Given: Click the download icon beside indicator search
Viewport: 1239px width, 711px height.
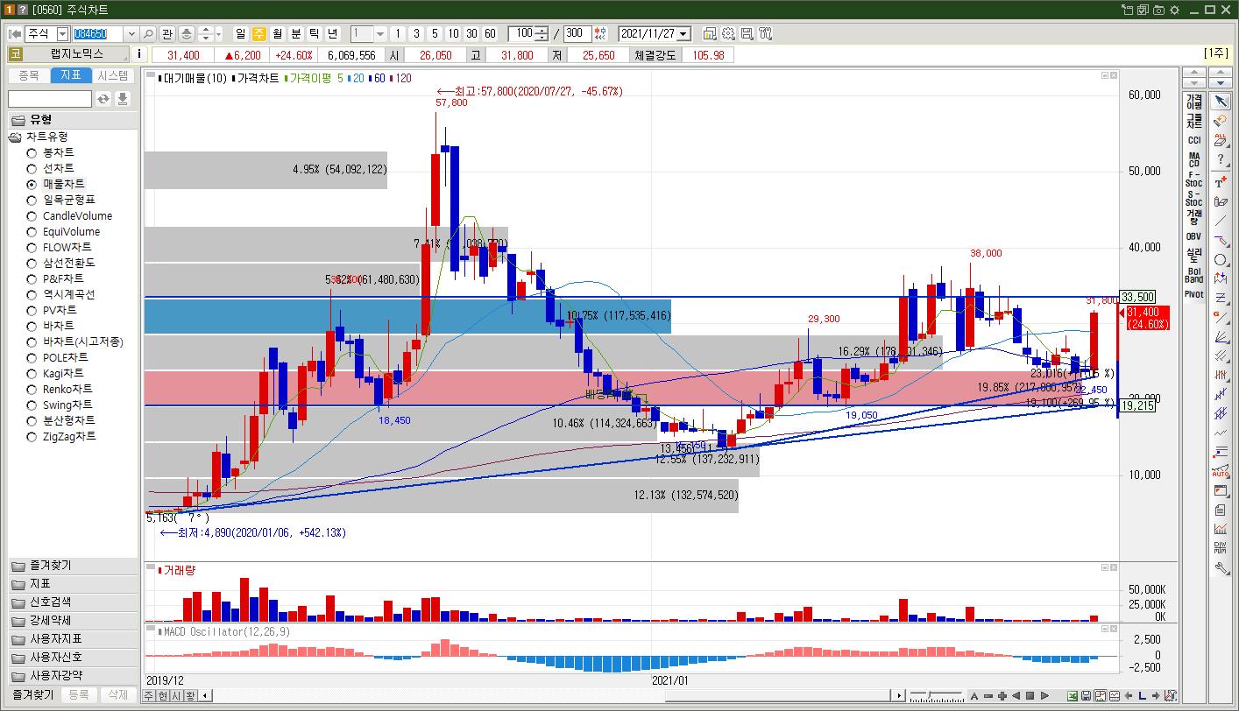Looking at the screenshot, I should point(123,99).
